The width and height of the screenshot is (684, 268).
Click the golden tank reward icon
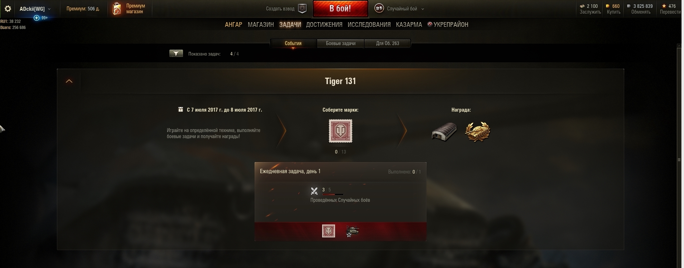tap(477, 132)
